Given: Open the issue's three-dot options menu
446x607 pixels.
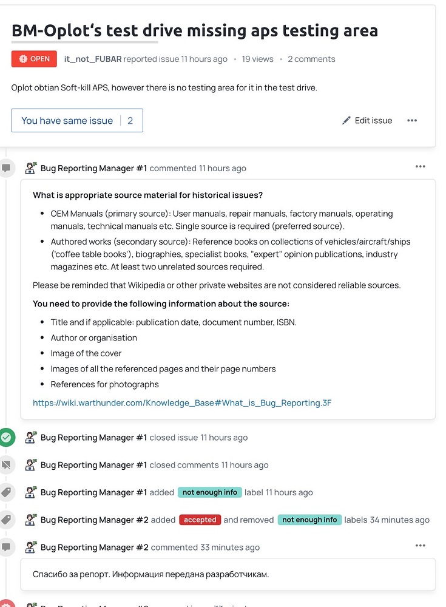Looking at the screenshot, I should coord(412,120).
